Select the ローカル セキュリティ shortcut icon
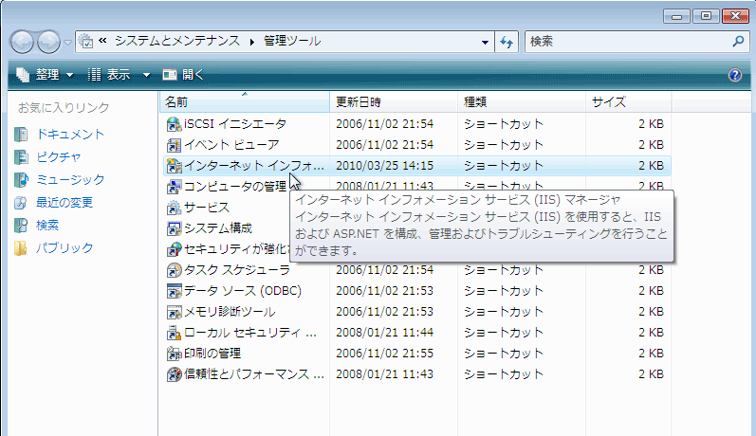 coord(174,333)
